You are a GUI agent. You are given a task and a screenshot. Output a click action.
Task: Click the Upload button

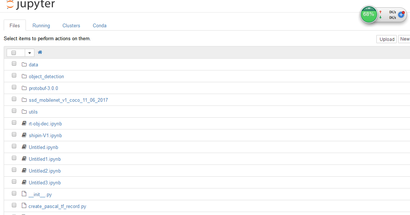pos(386,39)
